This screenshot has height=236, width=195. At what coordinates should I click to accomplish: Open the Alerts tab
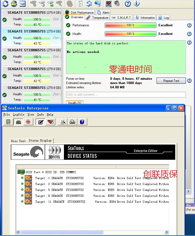(103, 13)
